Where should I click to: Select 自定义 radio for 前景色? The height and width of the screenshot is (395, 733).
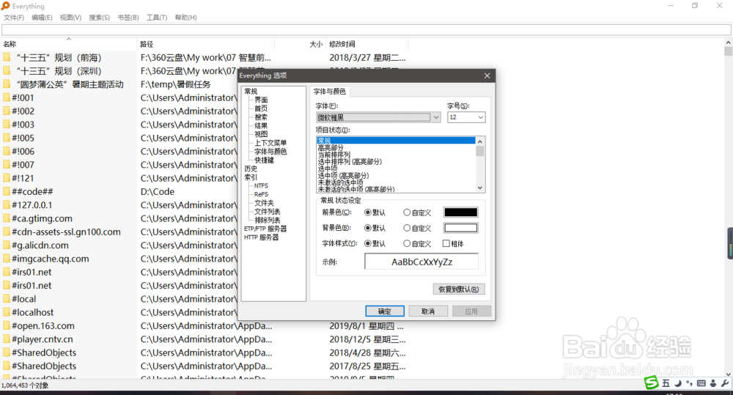(407, 213)
